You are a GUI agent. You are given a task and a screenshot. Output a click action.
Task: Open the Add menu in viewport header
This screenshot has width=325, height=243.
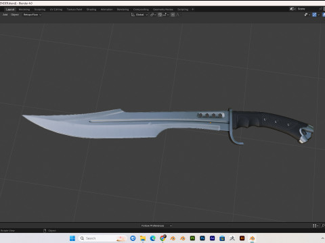[5, 15]
